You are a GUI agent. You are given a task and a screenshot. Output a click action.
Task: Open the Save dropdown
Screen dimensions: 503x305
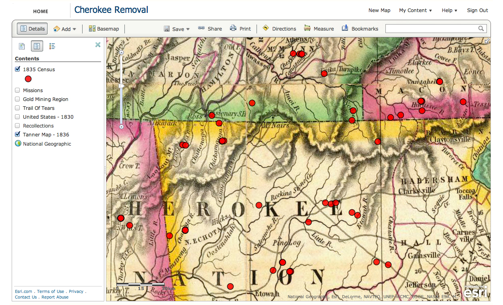(x=177, y=29)
